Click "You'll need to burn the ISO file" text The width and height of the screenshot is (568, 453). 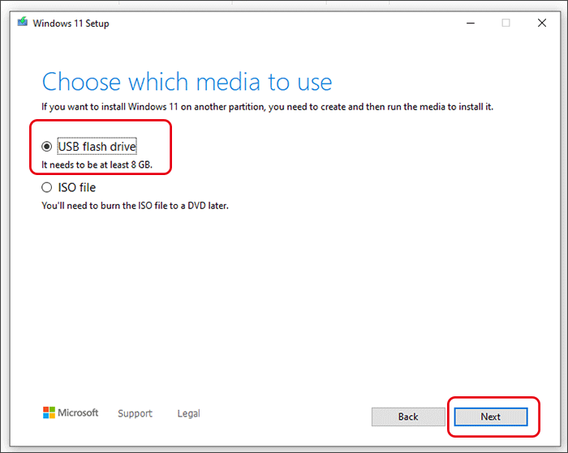click(136, 206)
